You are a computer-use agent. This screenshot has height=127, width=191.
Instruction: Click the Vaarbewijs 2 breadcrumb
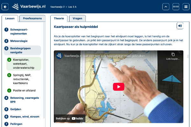tap(57, 7)
